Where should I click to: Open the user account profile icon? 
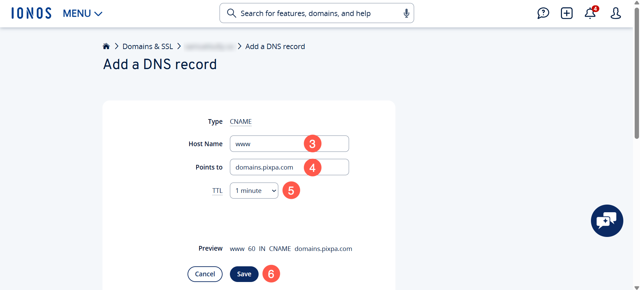615,13
